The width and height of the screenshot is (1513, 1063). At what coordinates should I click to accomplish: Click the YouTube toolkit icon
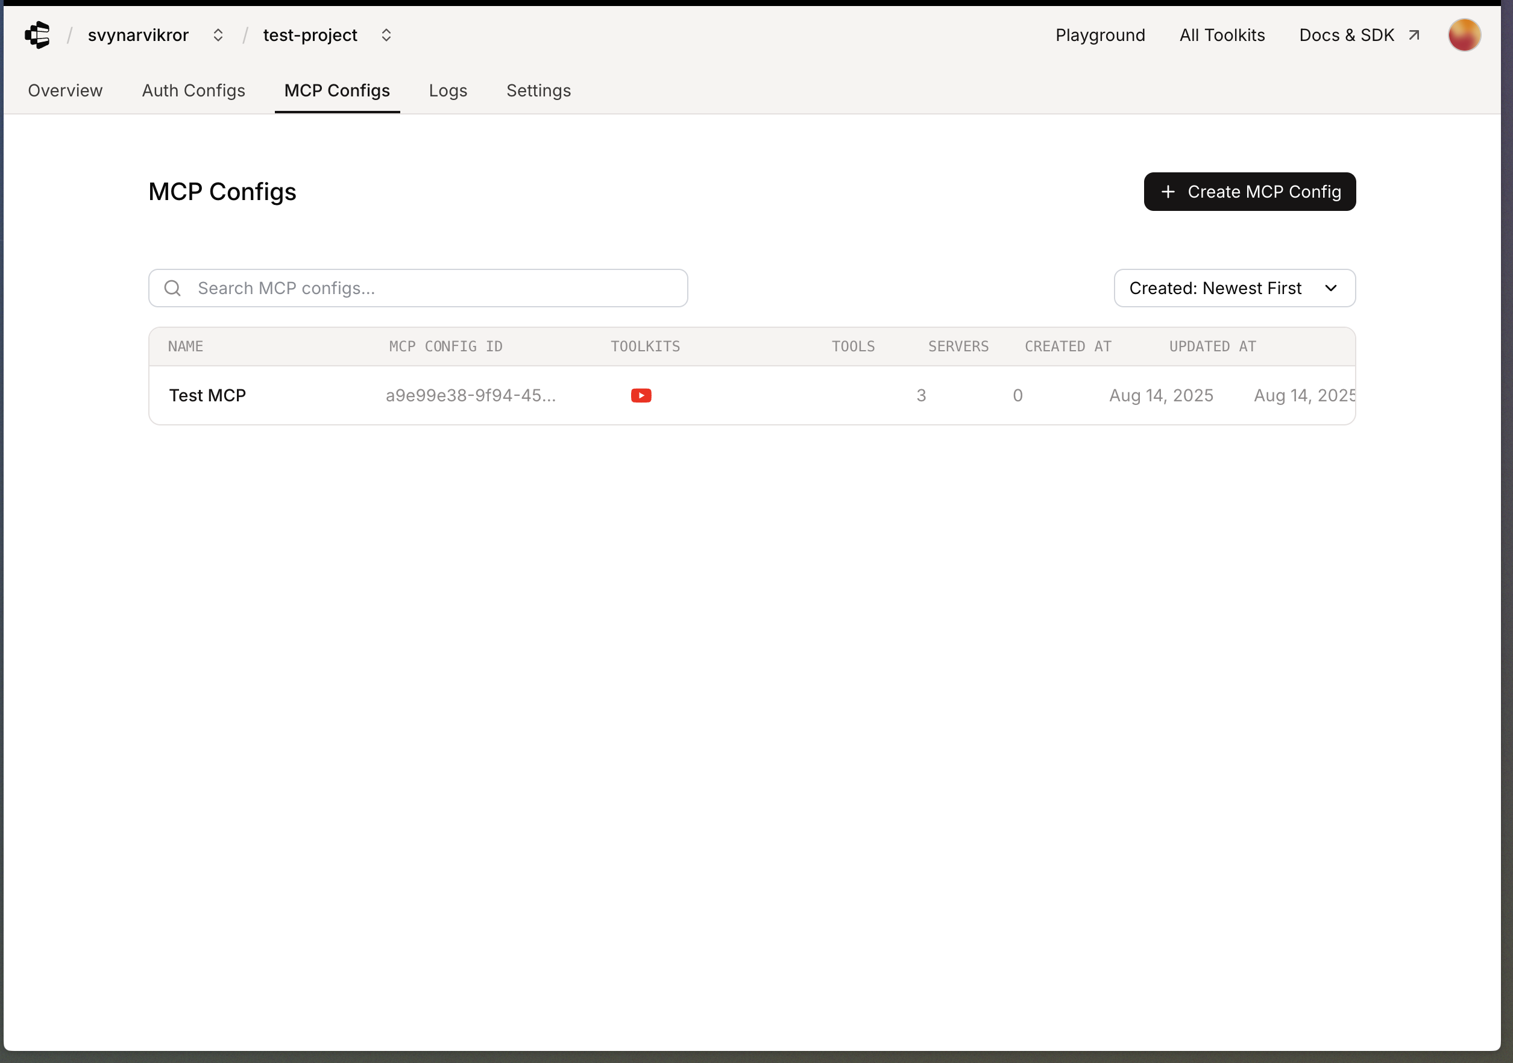[x=641, y=395]
